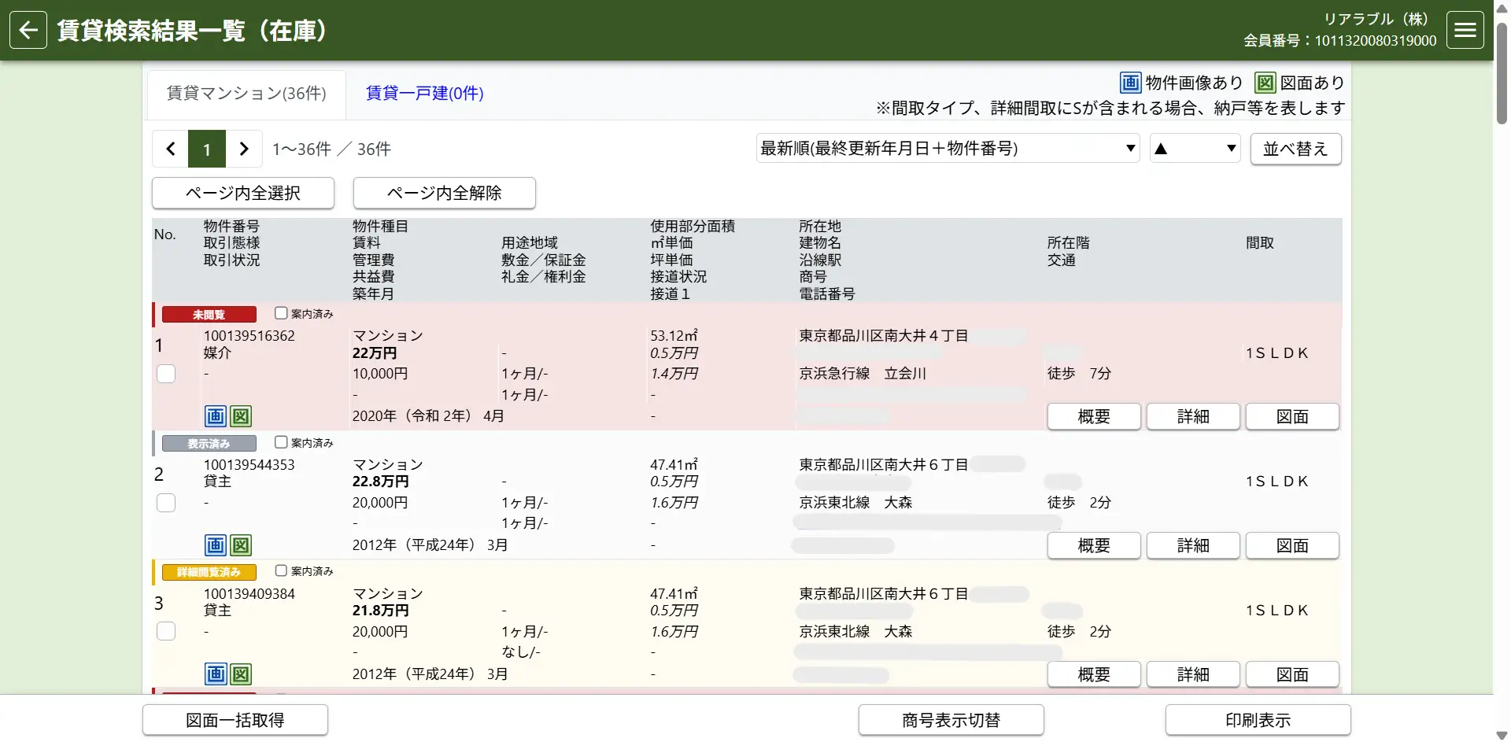Open 図面 for listing 100139516362
The width and height of the screenshot is (1511, 742).
(1292, 416)
